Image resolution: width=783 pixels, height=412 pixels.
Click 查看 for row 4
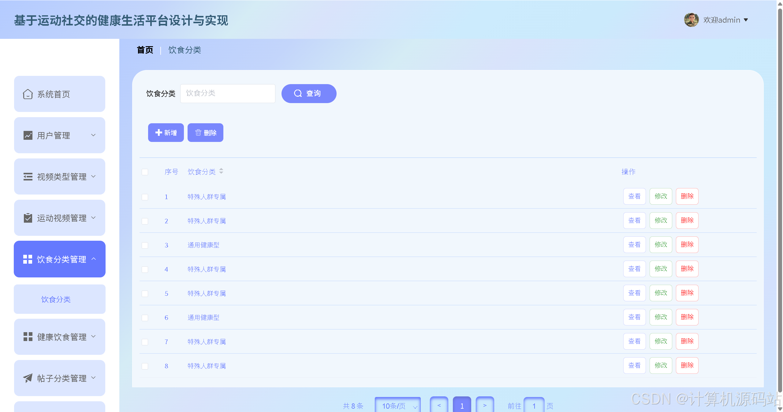[634, 269]
